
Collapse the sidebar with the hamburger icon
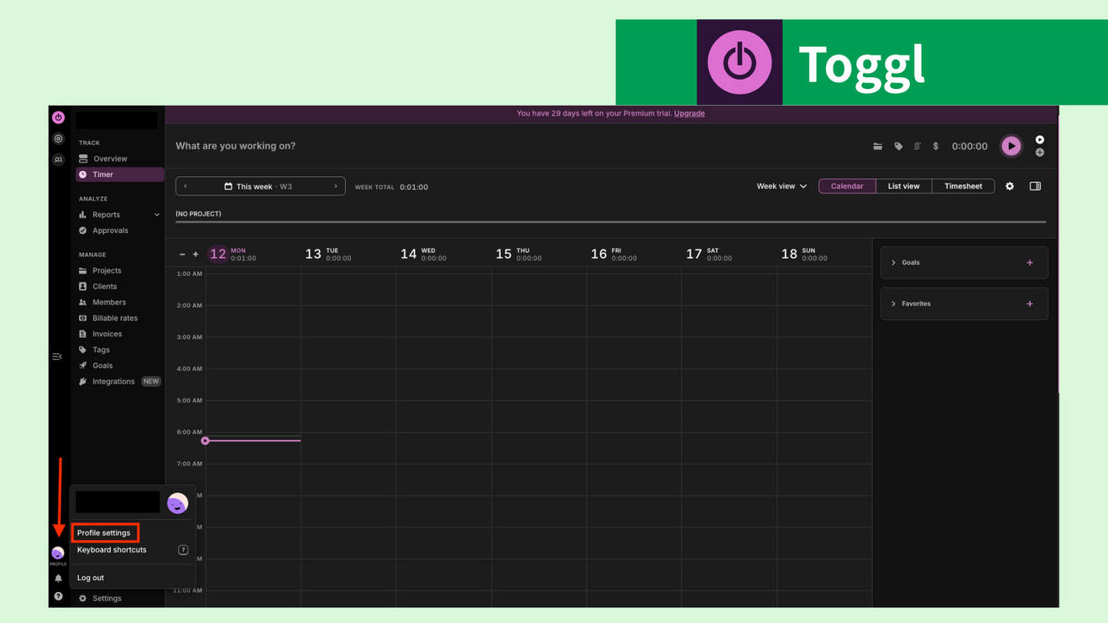(x=57, y=356)
